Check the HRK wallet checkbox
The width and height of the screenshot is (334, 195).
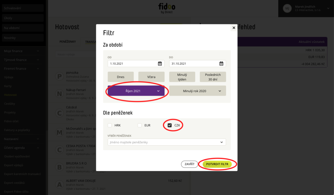(110, 125)
